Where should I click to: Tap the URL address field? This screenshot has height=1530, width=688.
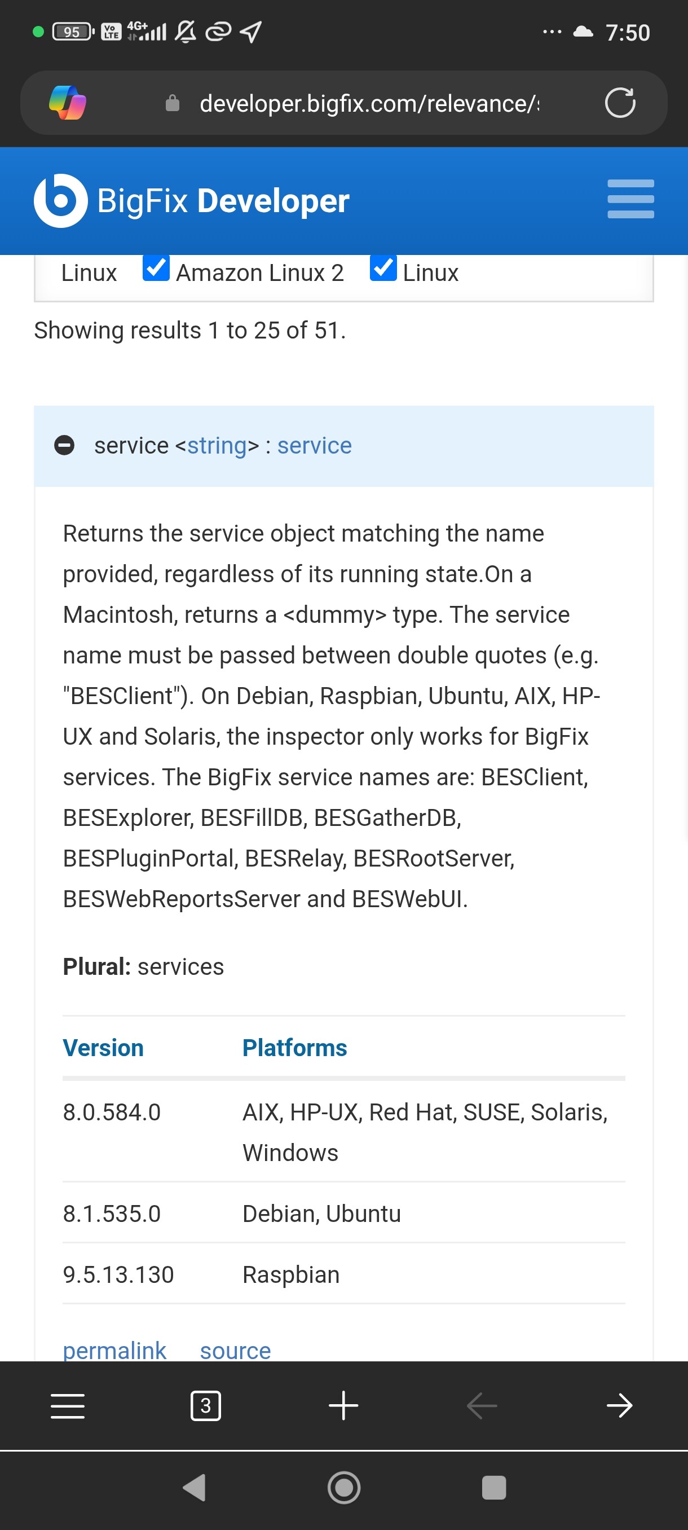[369, 103]
